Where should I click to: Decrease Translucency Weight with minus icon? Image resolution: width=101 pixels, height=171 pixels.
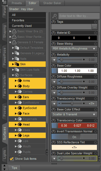[59, 103]
